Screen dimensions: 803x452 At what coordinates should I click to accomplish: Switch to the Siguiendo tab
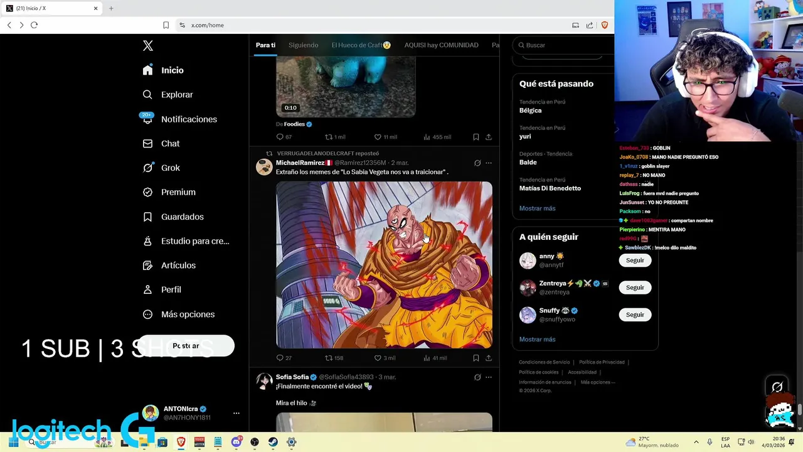click(x=303, y=45)
